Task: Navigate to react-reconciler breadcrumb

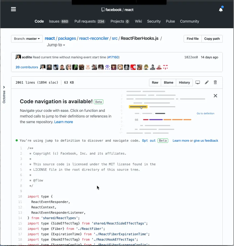Action: (x=94, y=38)
